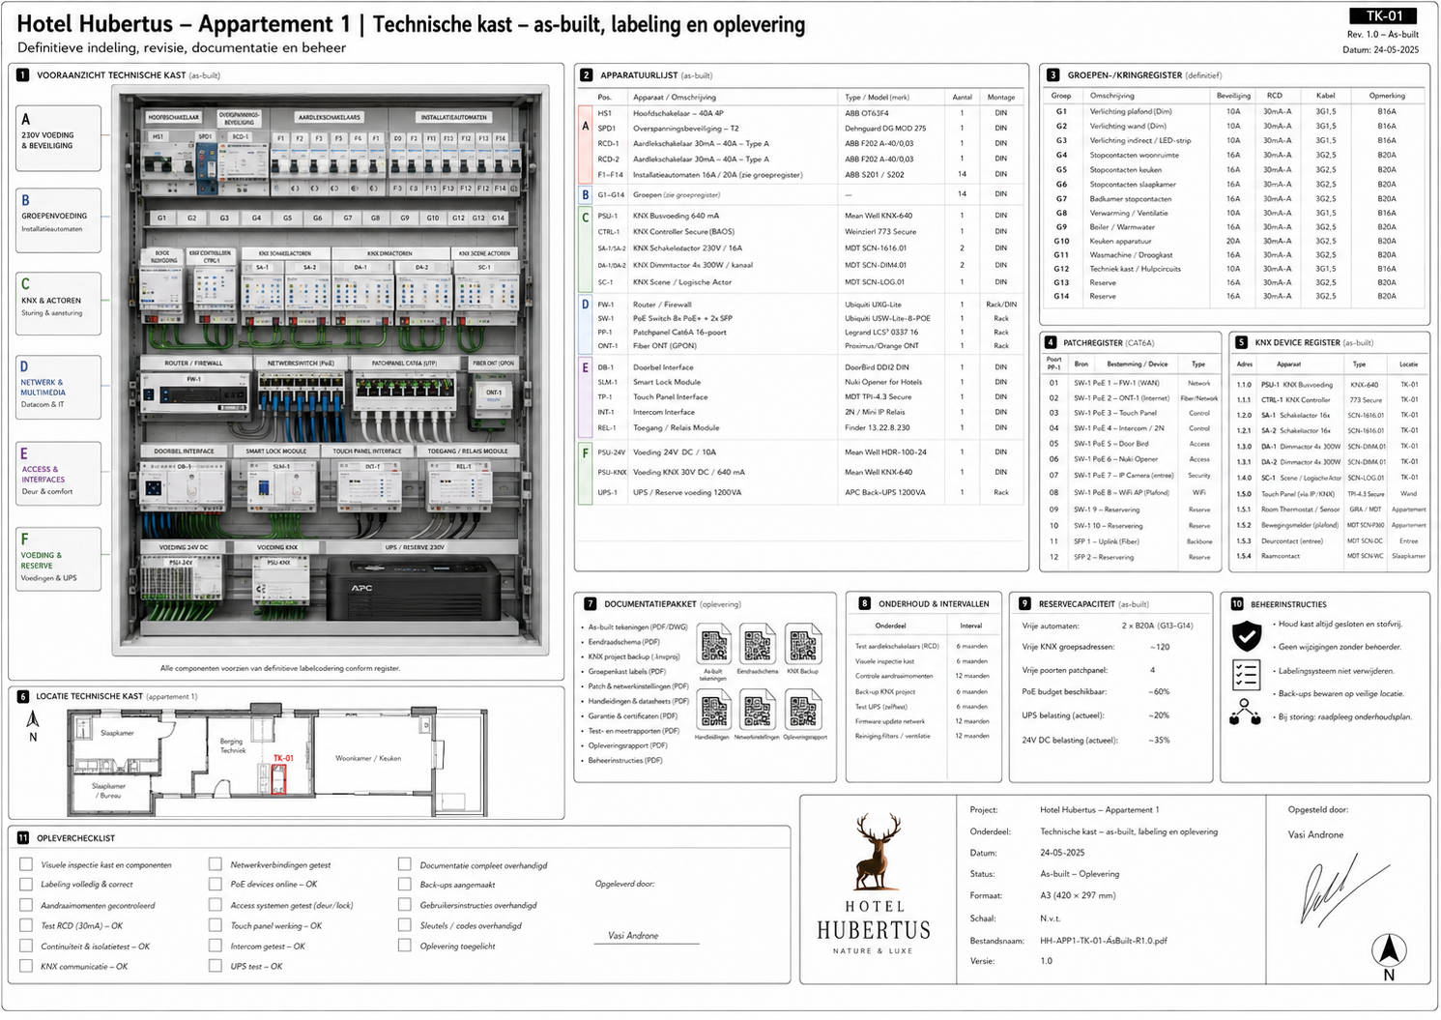This screenshot has height=1020, width=1441.
Task: Tick Test RCD (30mA) – OK checkbox
Action: (26, 925)
